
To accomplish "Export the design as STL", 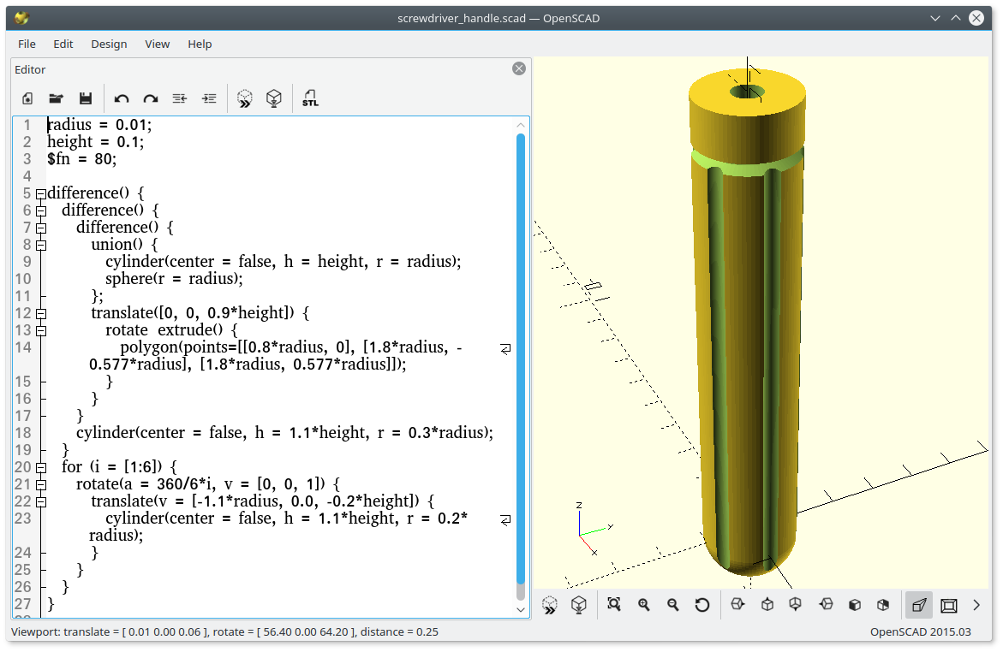I will 309,98.
